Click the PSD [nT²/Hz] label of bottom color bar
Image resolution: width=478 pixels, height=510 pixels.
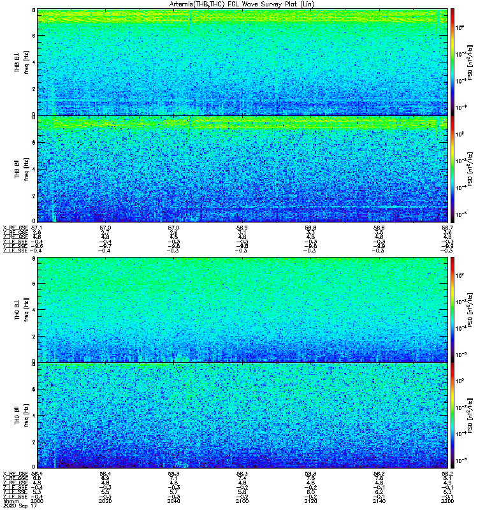[470, 416]
